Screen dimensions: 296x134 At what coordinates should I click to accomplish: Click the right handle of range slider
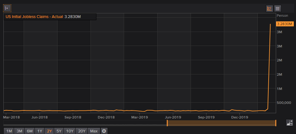(x=276, y=123)
